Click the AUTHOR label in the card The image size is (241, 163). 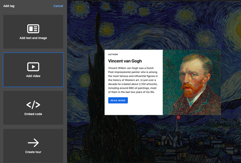tap(113, 54)
